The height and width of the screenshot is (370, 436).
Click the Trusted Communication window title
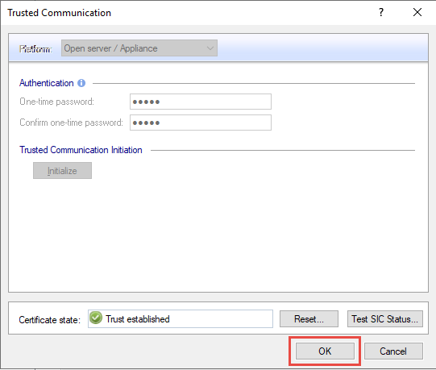click(x=59, y=13)
